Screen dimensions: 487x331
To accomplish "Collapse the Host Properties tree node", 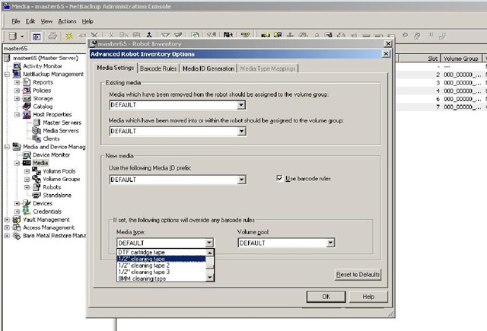I will point(17,115).
